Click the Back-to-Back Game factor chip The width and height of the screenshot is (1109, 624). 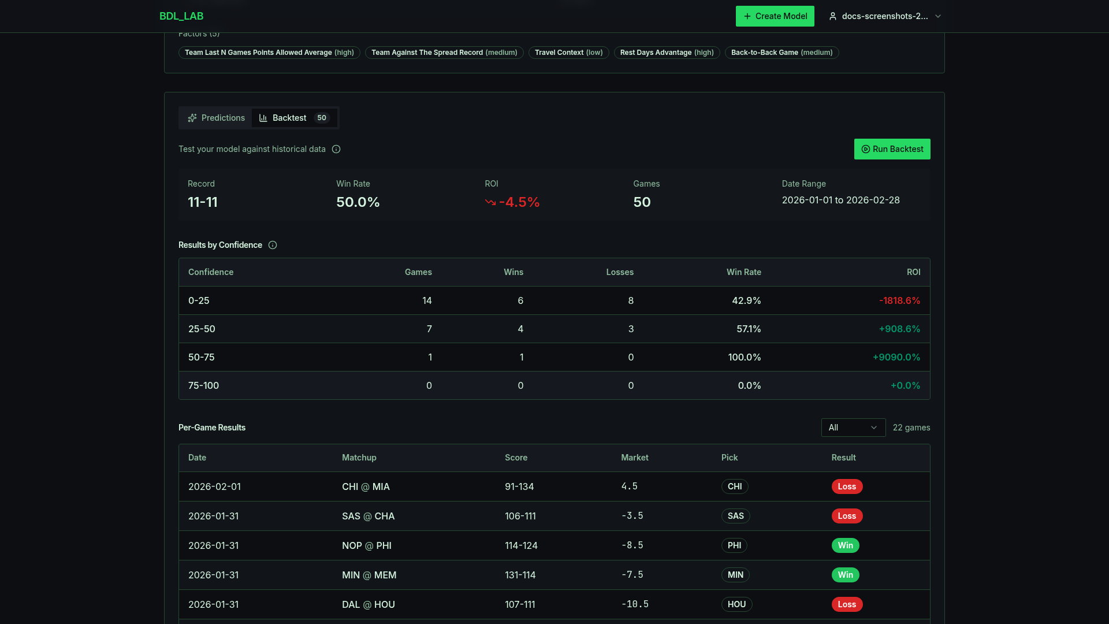(x=781, y=53)
